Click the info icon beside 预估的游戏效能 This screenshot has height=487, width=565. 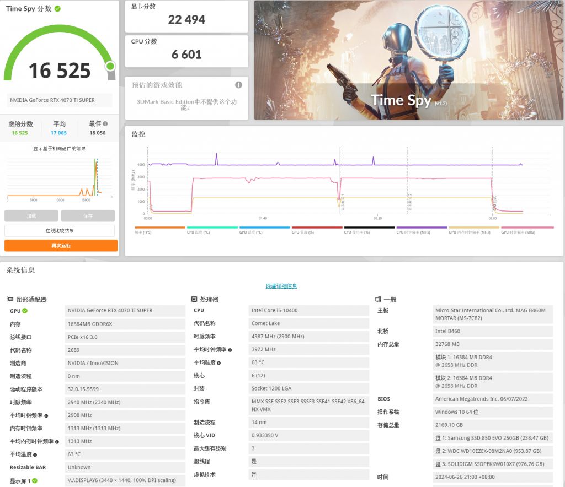coord(238,85)
